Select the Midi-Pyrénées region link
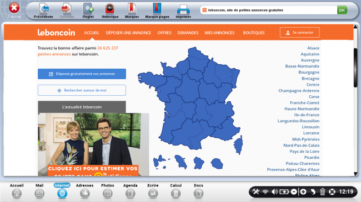Image resolution: width=361 pixels, height=202 pixels. pyautogui.click(x=306, y=139)
